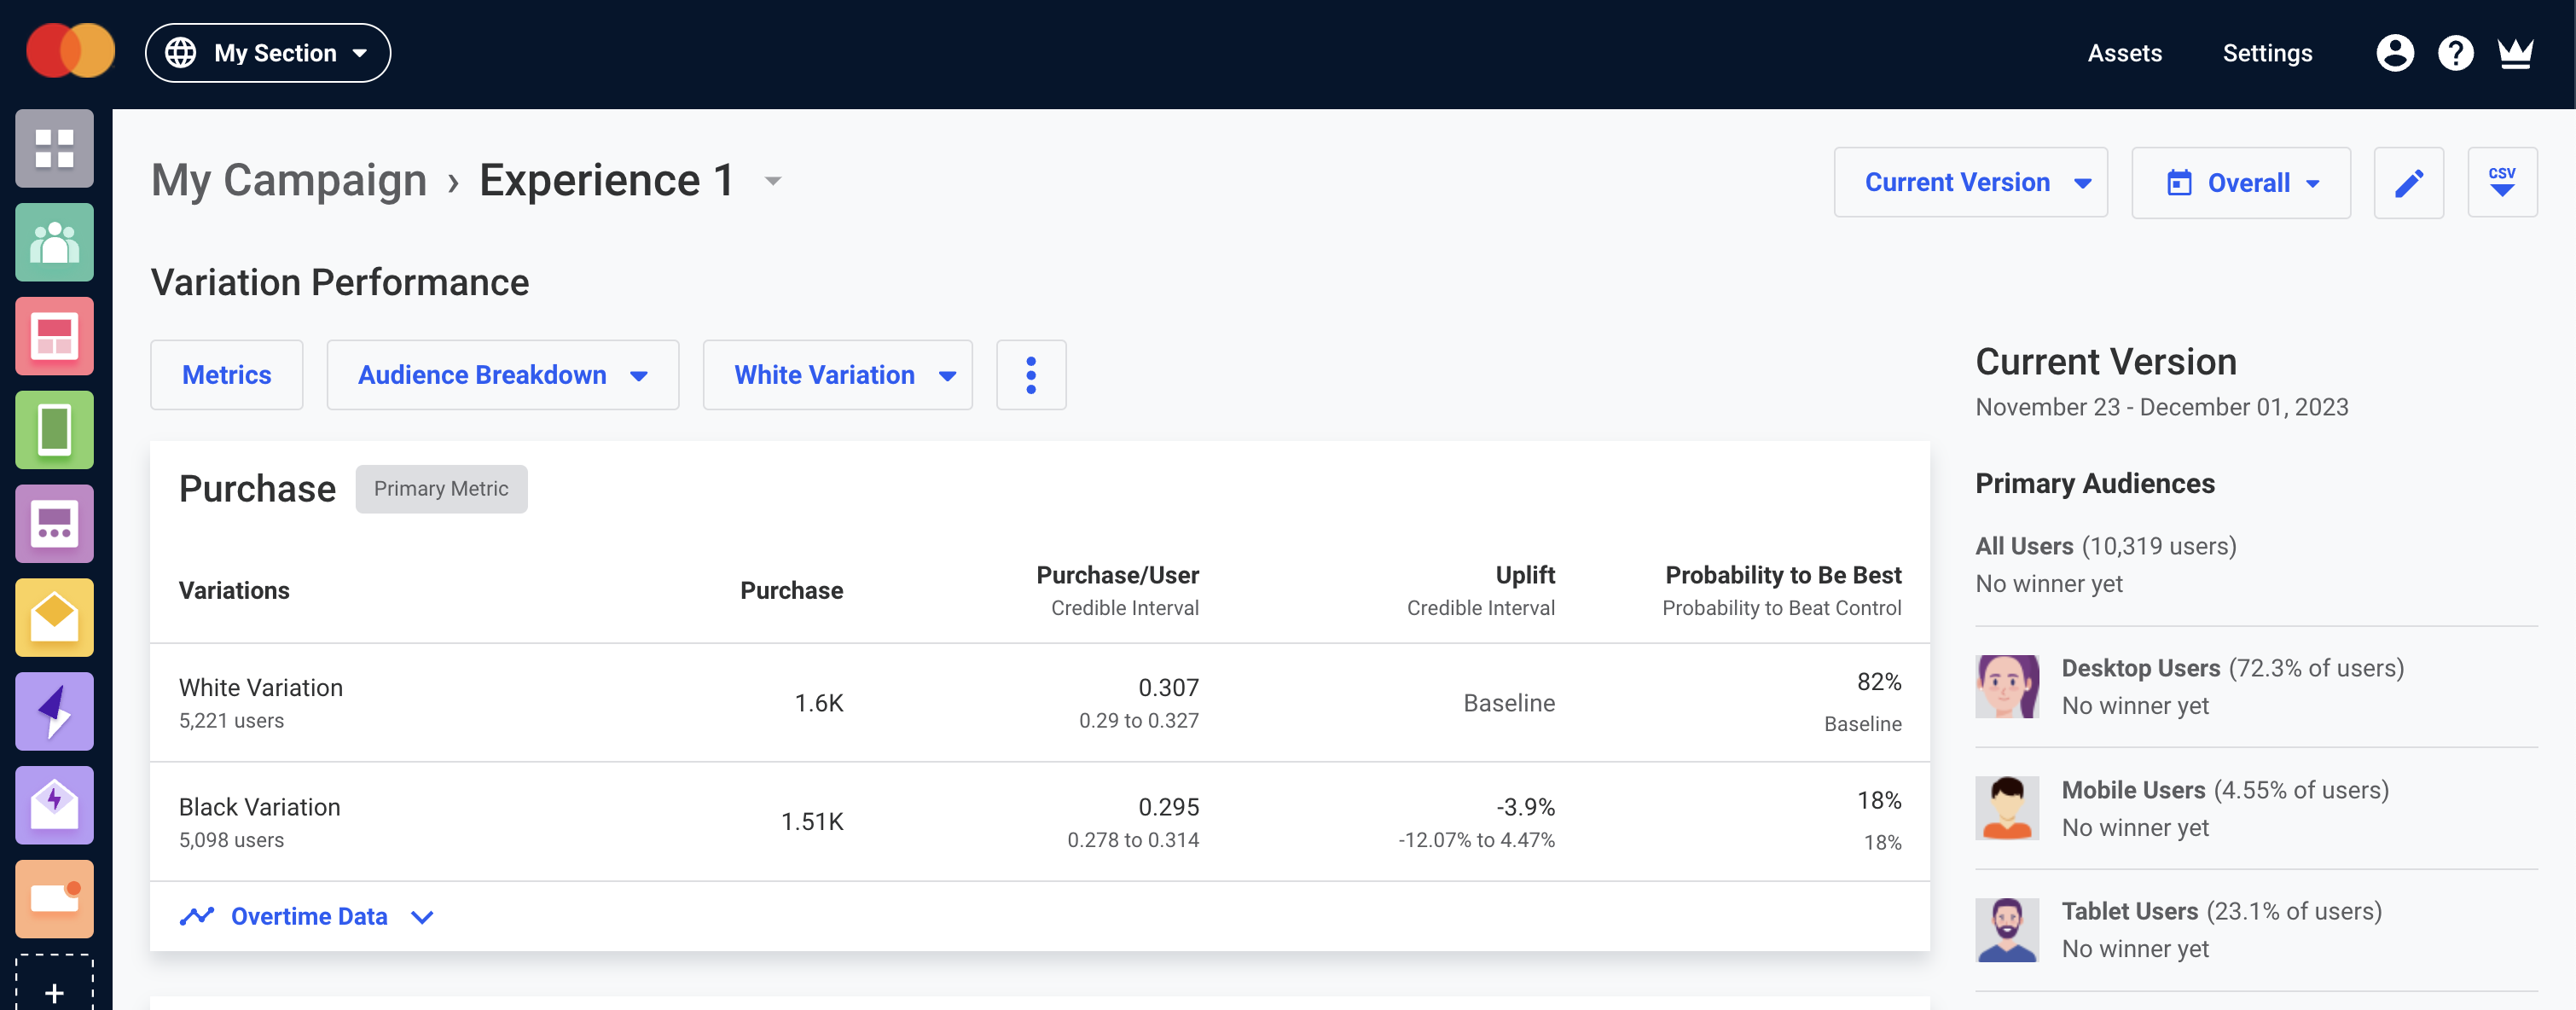
Task: Click the Uplift column header
Action: [1525, 575]
